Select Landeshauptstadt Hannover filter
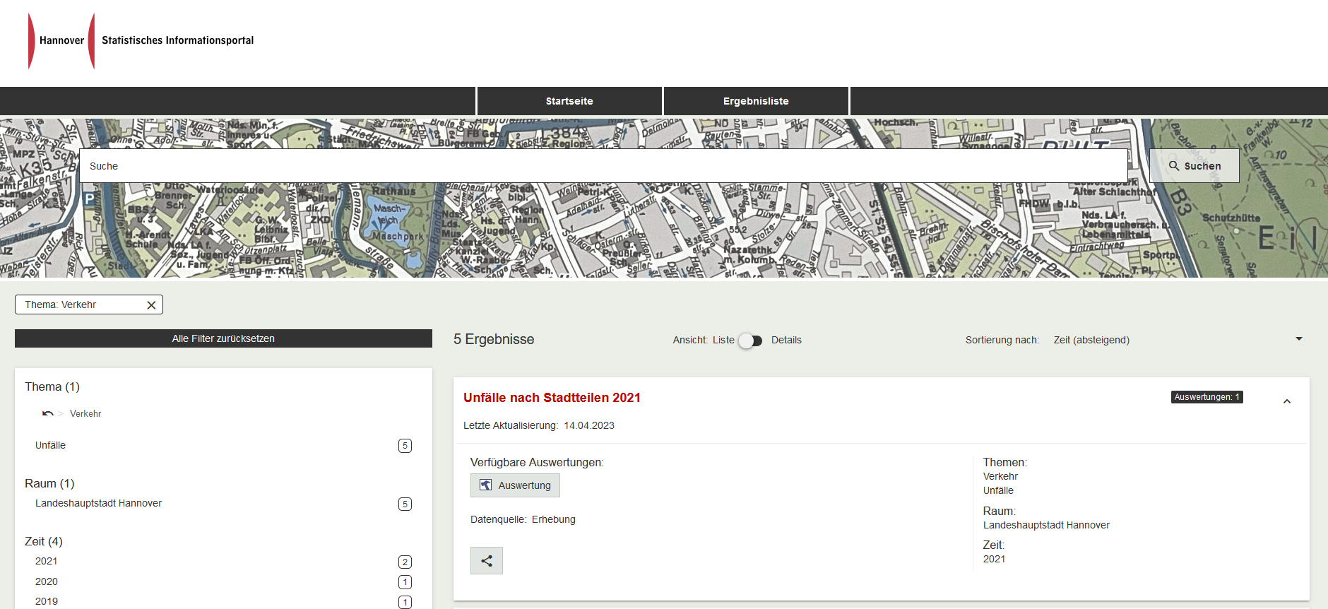Viewport: 1328px width, 609px height. click(x=99, y=504)
